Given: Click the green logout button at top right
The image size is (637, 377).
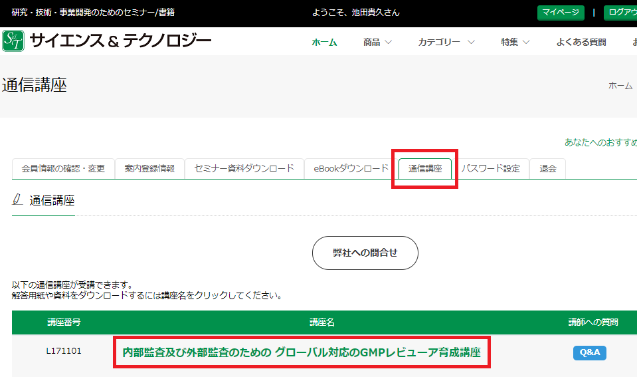Looking at the screenshot, I should point(620,13).
